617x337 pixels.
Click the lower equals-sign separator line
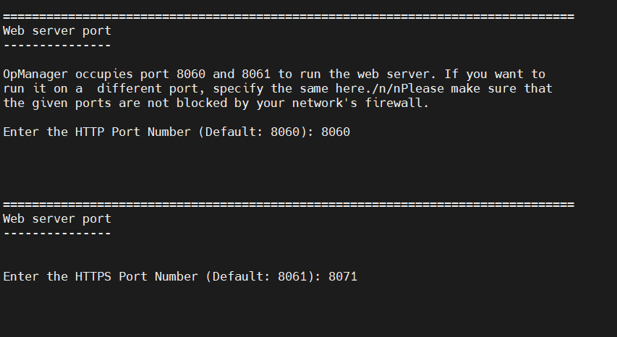tap(289, 204)
